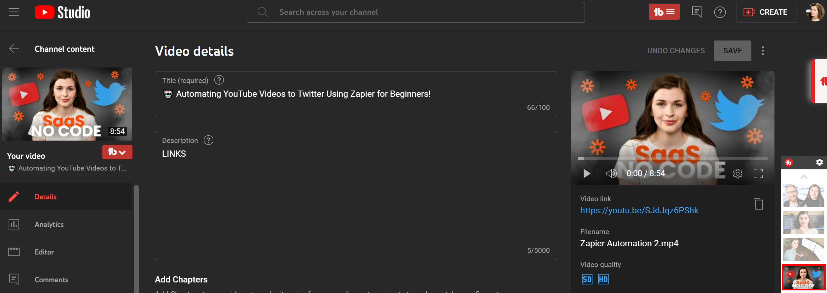This screenshot has height=293, width=827.
Task: Show help for the Title field
Action: (x=219, y=80)
